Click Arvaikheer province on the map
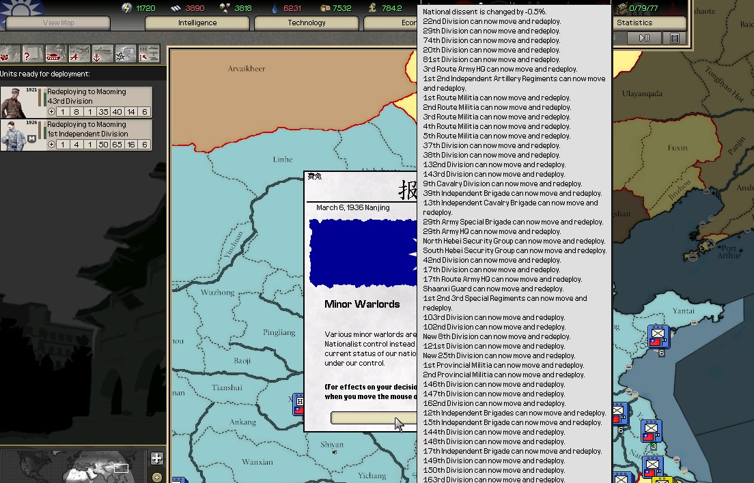This screenshot has width=754, height=483. [246, 69]
